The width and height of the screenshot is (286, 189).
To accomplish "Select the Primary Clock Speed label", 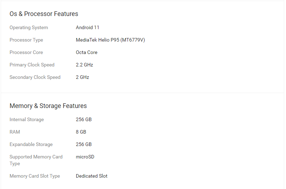I will 32,65.
